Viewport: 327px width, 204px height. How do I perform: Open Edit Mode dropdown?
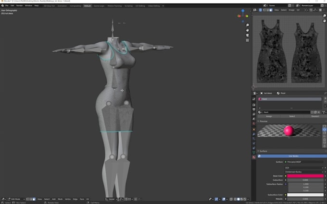tap(16, 199)
